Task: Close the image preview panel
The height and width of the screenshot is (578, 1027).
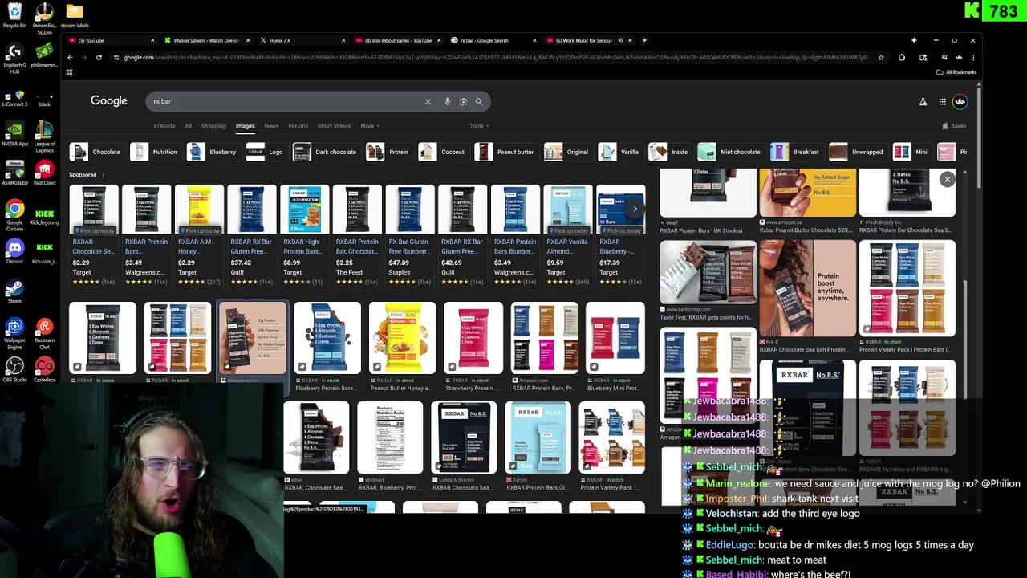Action: click(947, 180)
